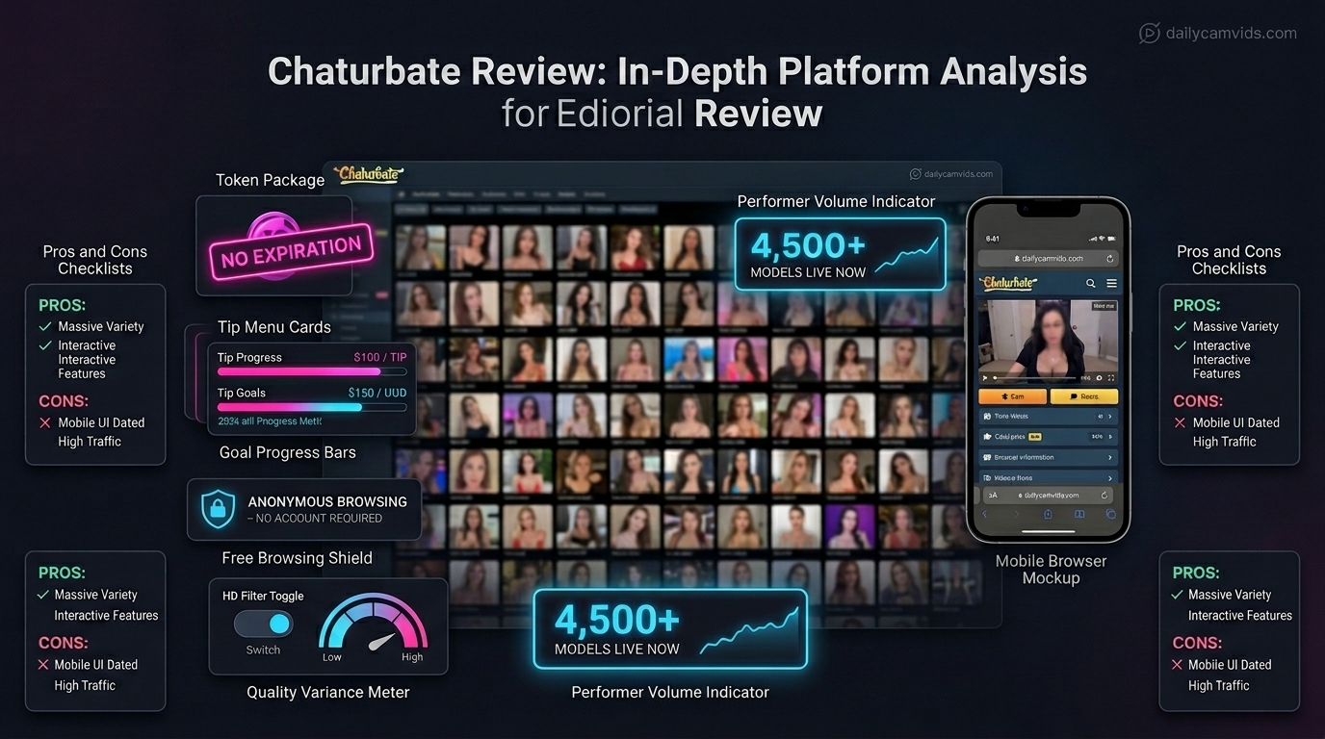This screenshot has width=1325, height=739.
Task: Click trend line graph in upper Models Live badge
Action: pyautogui.click(x=905, y=256)
